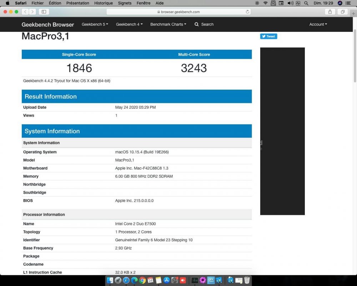Screen dimensions: 357x286
Task: Click the 2.93 GHz base frequency value
Action: pos(123,248)
